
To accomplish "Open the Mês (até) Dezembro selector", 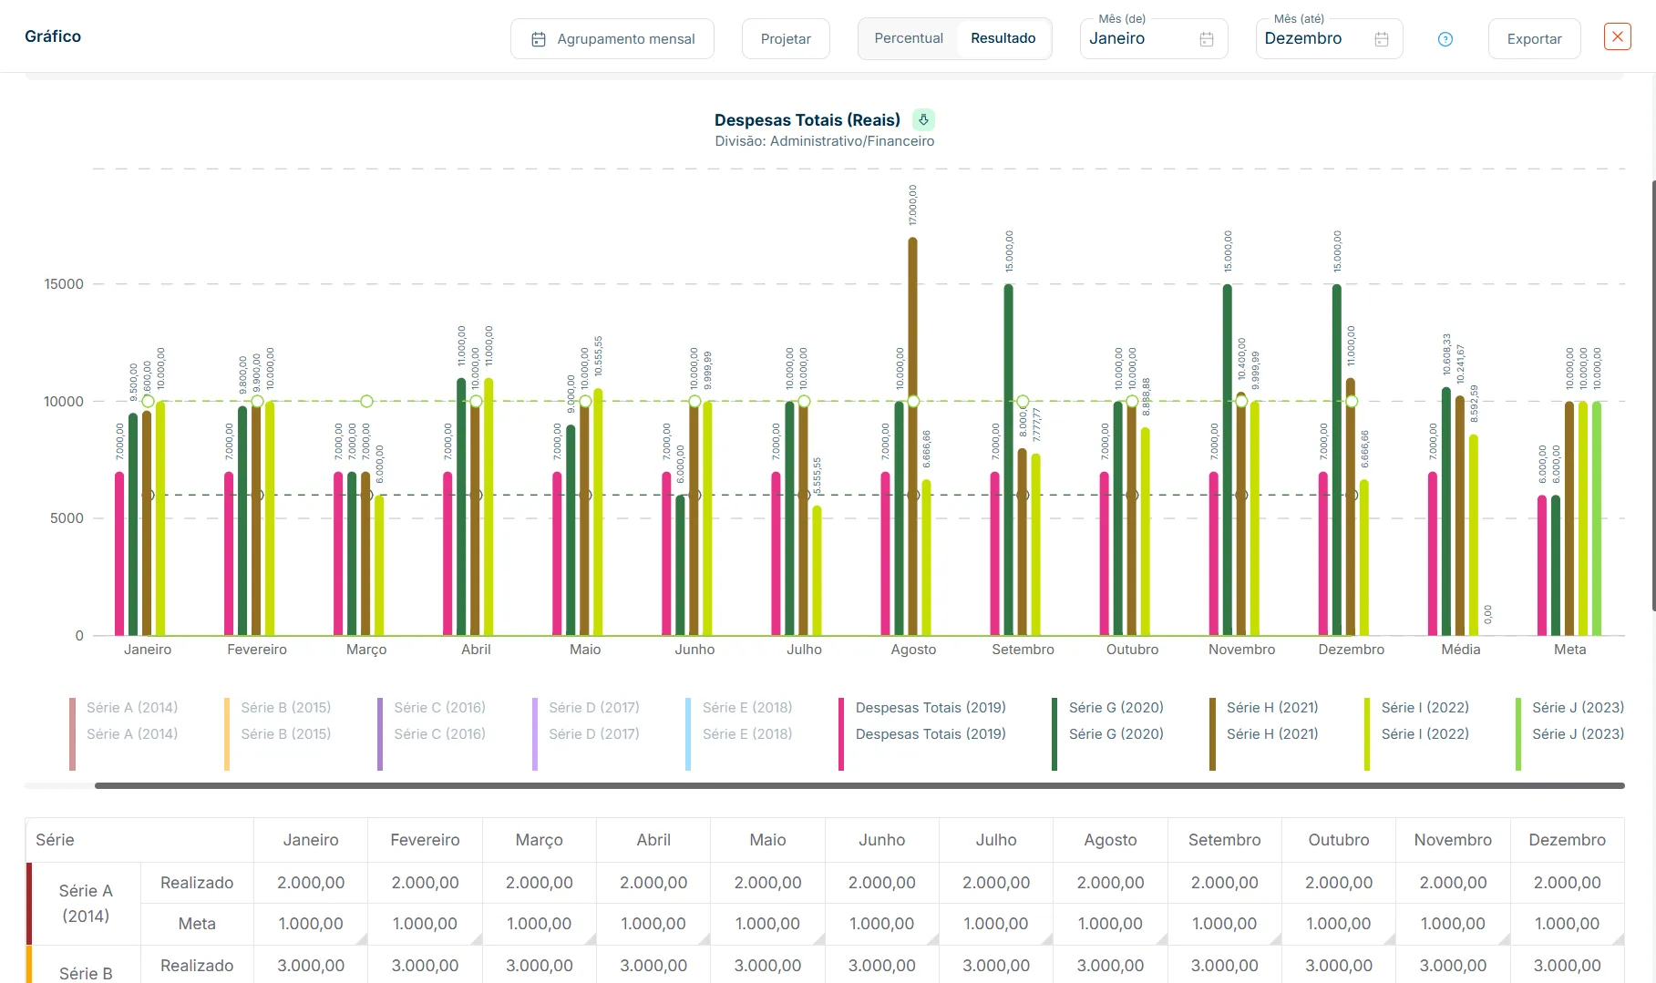I will click(1329, 38).
